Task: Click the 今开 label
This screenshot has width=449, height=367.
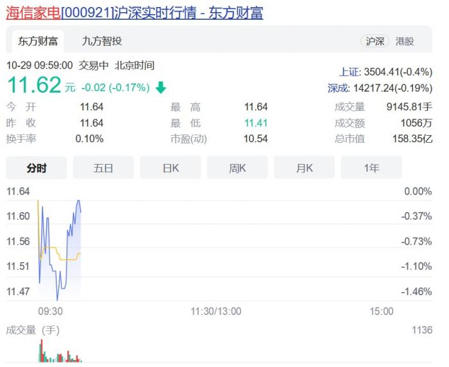Action: (x=21, y=107)
